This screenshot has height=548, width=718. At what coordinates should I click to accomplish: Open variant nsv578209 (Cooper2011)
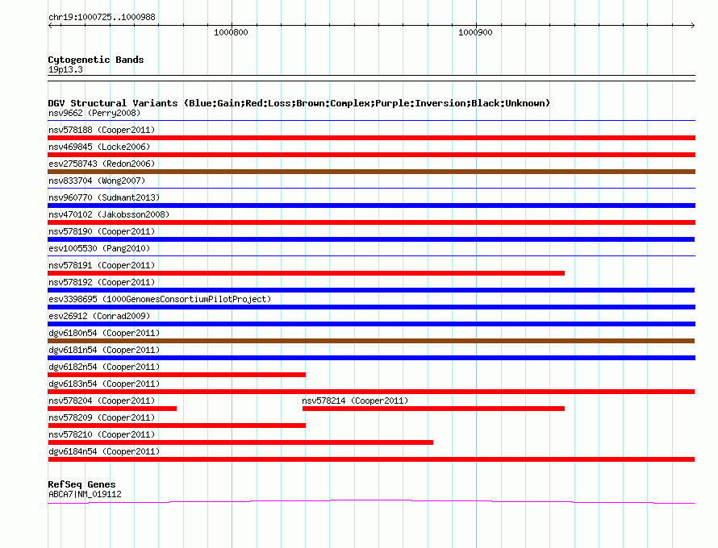[102, 417]
